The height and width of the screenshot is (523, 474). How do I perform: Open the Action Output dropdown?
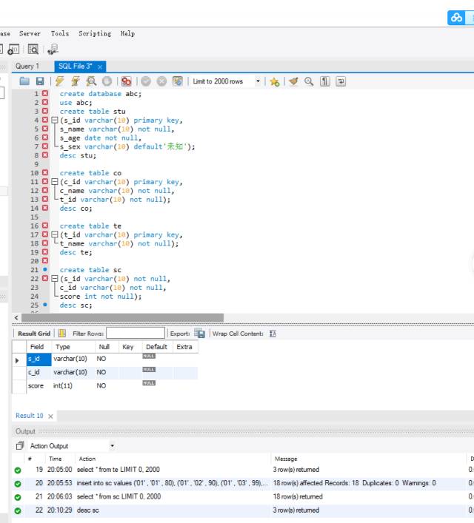tap(112, 446)
